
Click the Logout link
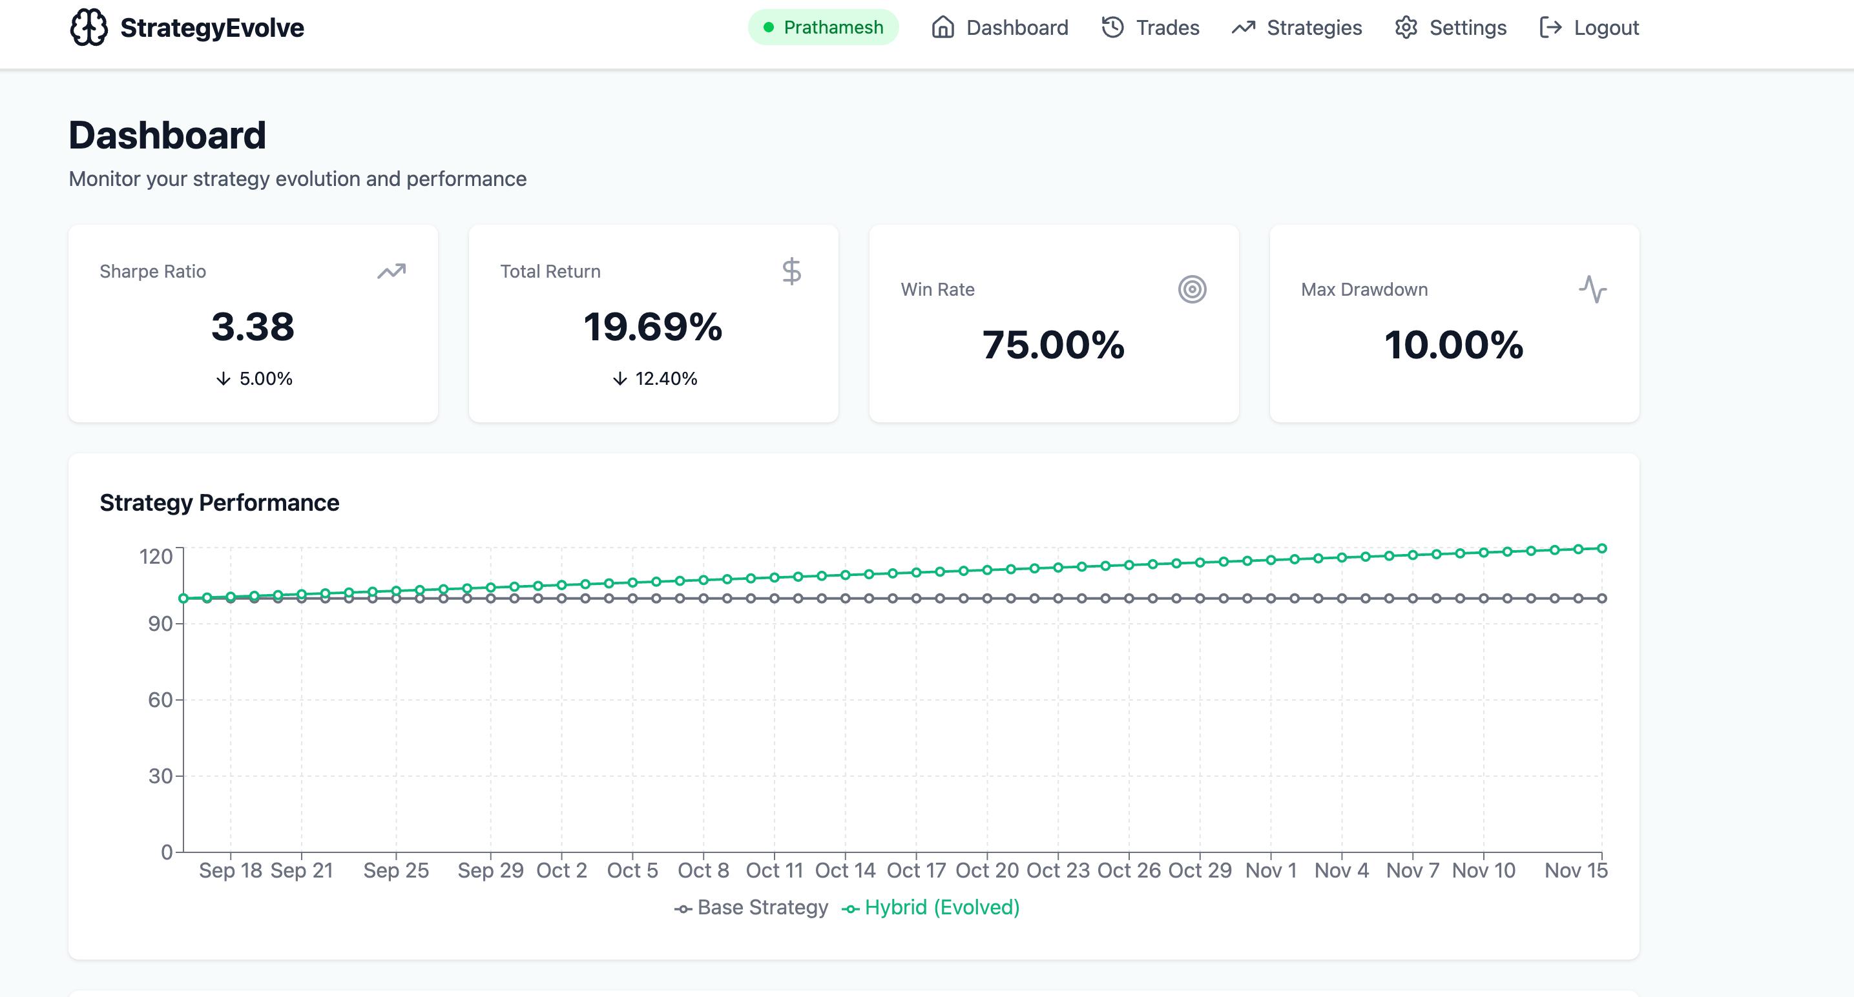pyautogui.click(x=1606, y=27)
